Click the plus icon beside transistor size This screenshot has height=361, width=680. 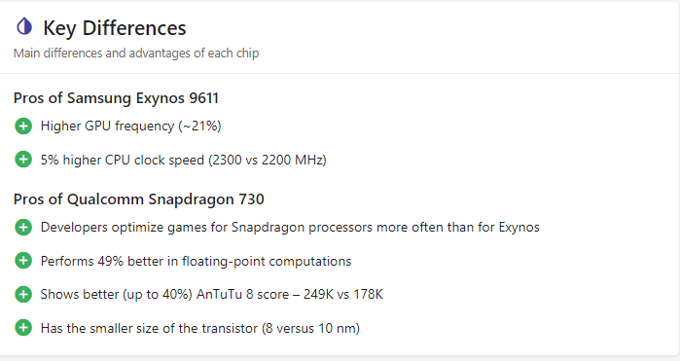click(23, 328)
